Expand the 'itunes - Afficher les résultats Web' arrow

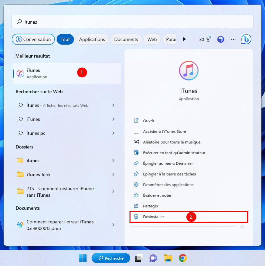pos(113,105)
